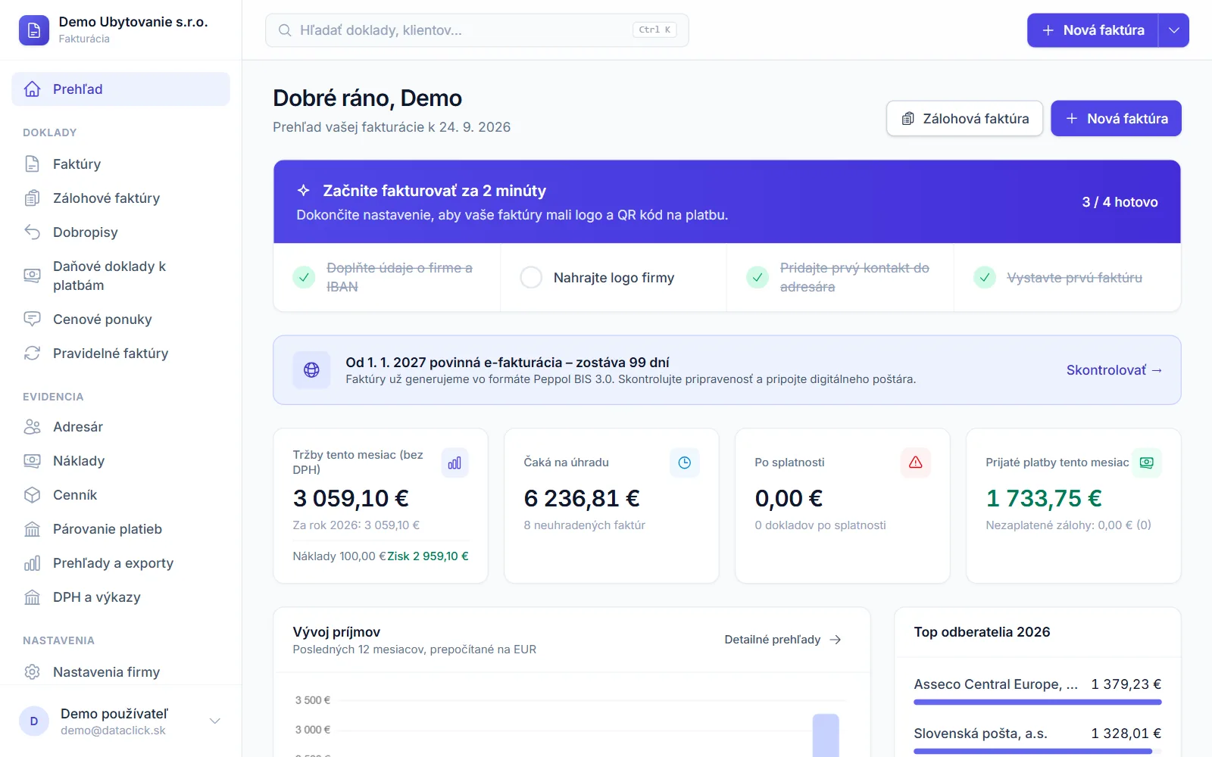Click the Nastavenia firmy gear icon
Viewport: 1212px width, 757px height.
click(32, 672)
